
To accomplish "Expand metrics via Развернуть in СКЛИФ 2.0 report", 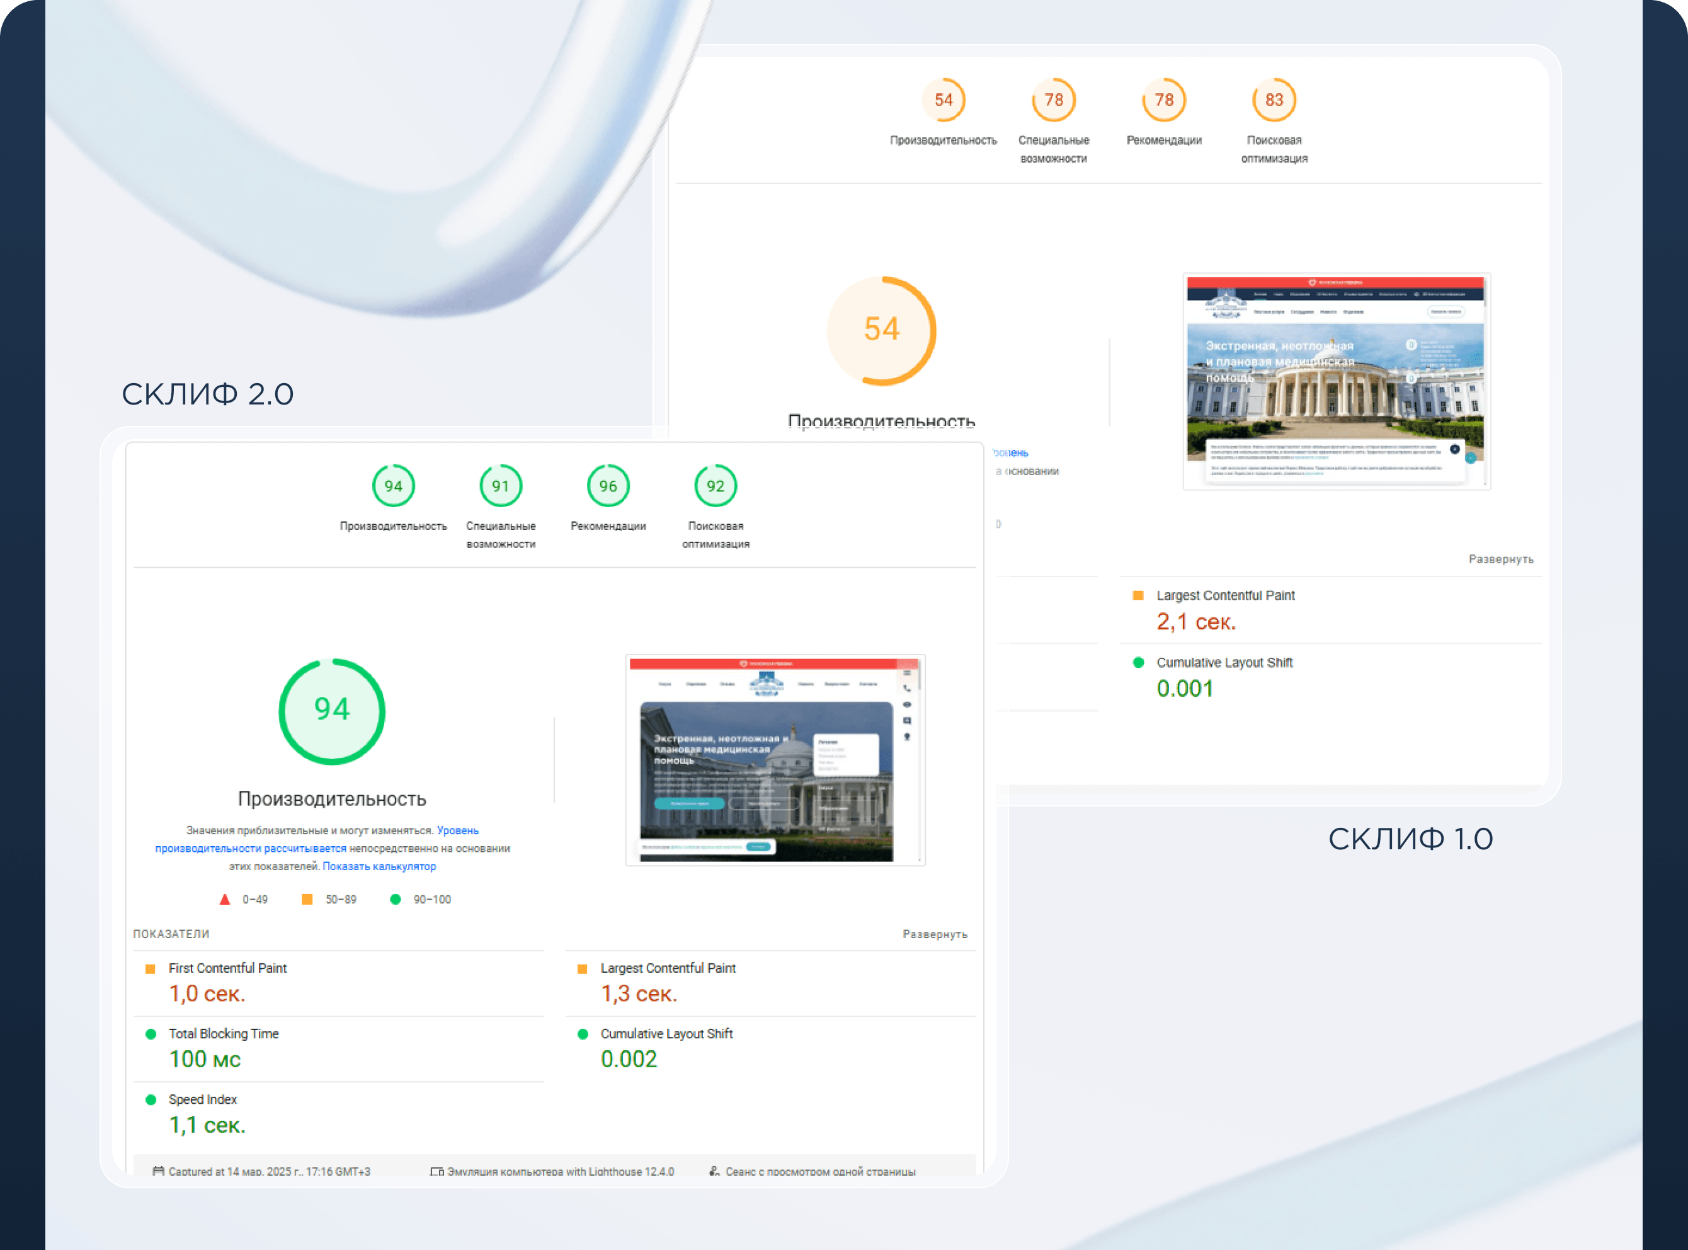I will pos(935,934).
